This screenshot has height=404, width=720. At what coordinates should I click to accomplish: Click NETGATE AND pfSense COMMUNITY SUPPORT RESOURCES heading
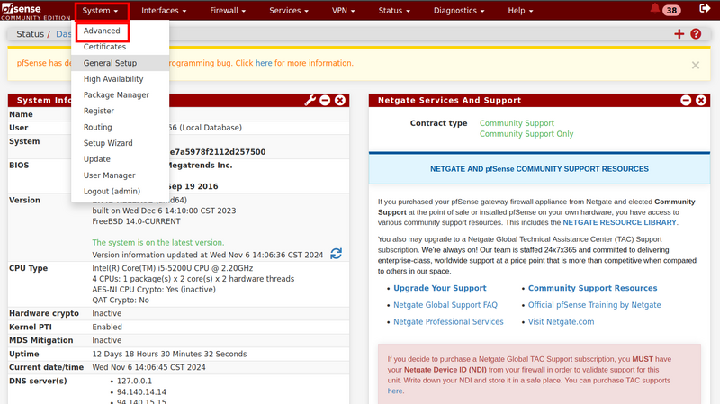pyautogui.click(x=539, y=169)
